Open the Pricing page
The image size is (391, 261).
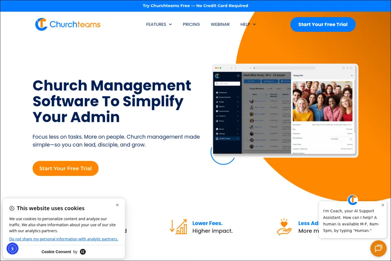point(191,24)
